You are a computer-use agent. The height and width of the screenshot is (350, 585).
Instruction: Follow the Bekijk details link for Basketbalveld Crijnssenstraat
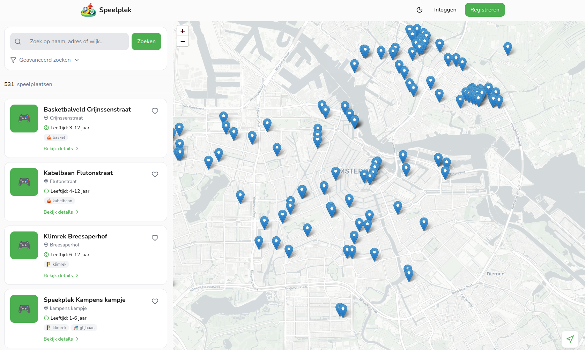[x=59, y=149]
